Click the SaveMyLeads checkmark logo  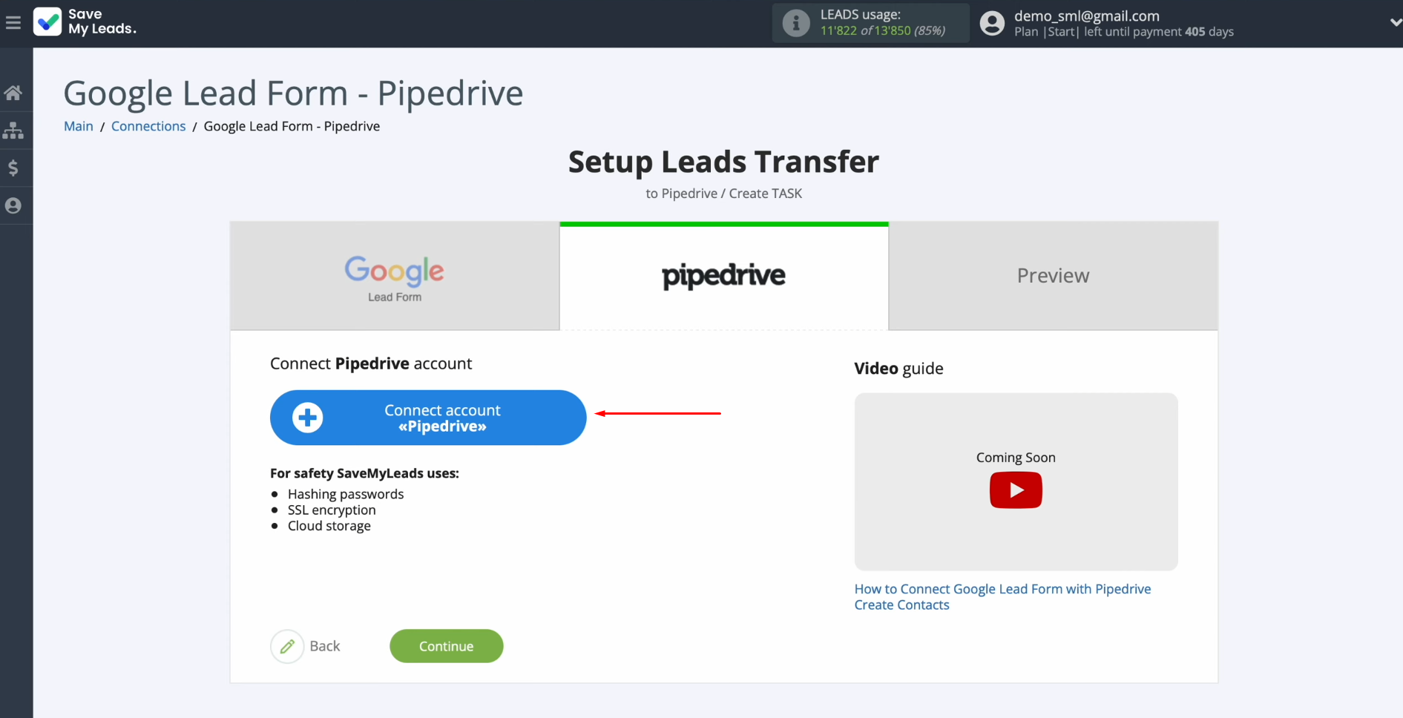[x=47, y=22]
